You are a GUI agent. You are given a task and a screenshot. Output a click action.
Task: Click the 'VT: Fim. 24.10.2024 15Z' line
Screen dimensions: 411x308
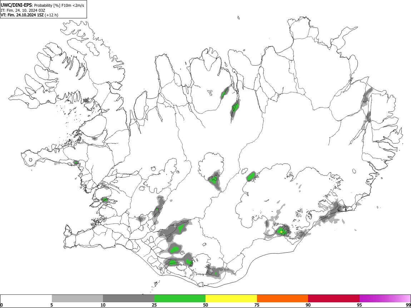coord(22,15)
